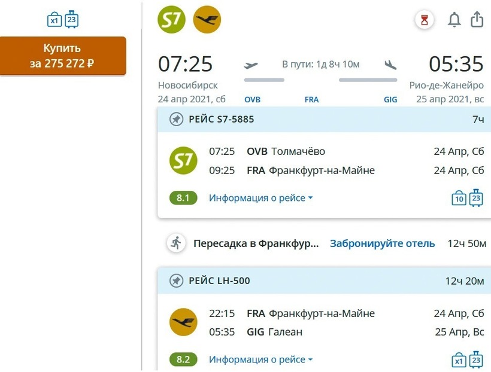Screen dimensions: 491x372
Task: Enable price alert bell notification
Action: pos(454,20)
